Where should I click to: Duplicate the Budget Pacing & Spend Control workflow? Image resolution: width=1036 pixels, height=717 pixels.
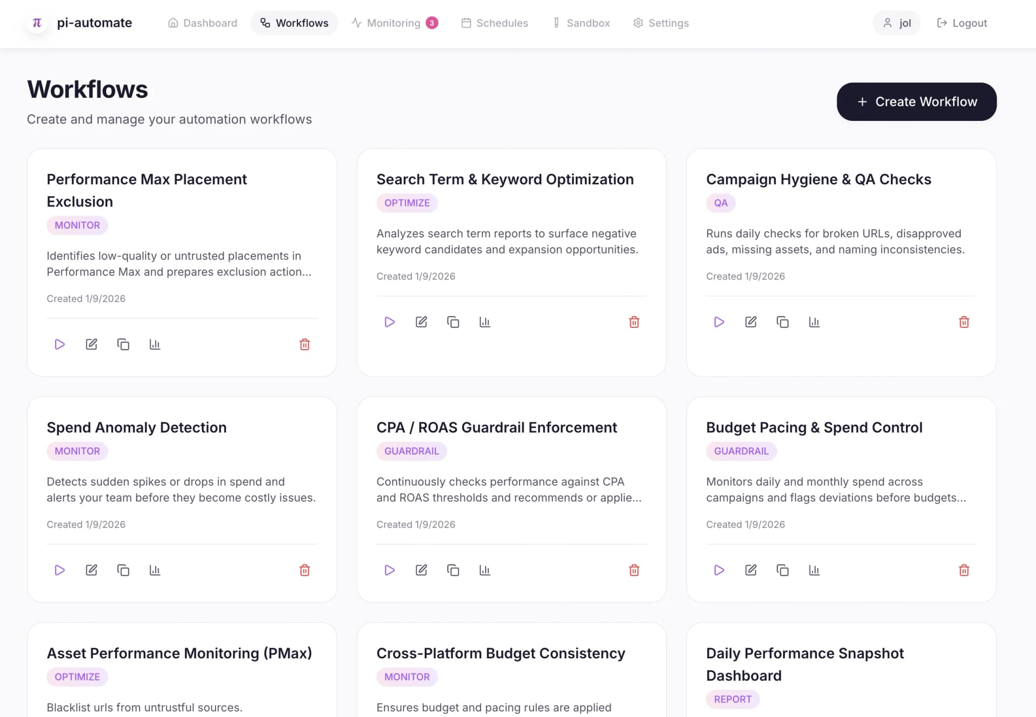click(x=783, y=570)
